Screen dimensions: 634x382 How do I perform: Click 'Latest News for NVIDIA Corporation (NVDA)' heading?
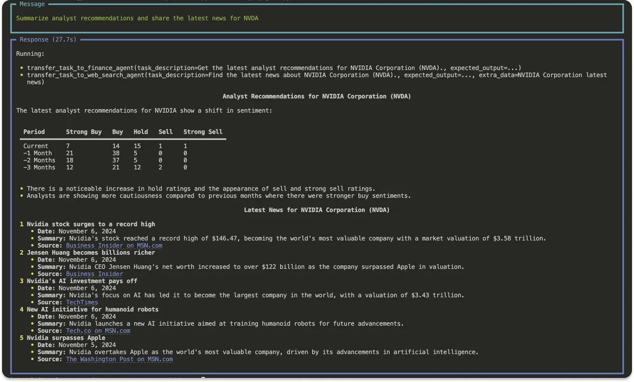[317, 210]
